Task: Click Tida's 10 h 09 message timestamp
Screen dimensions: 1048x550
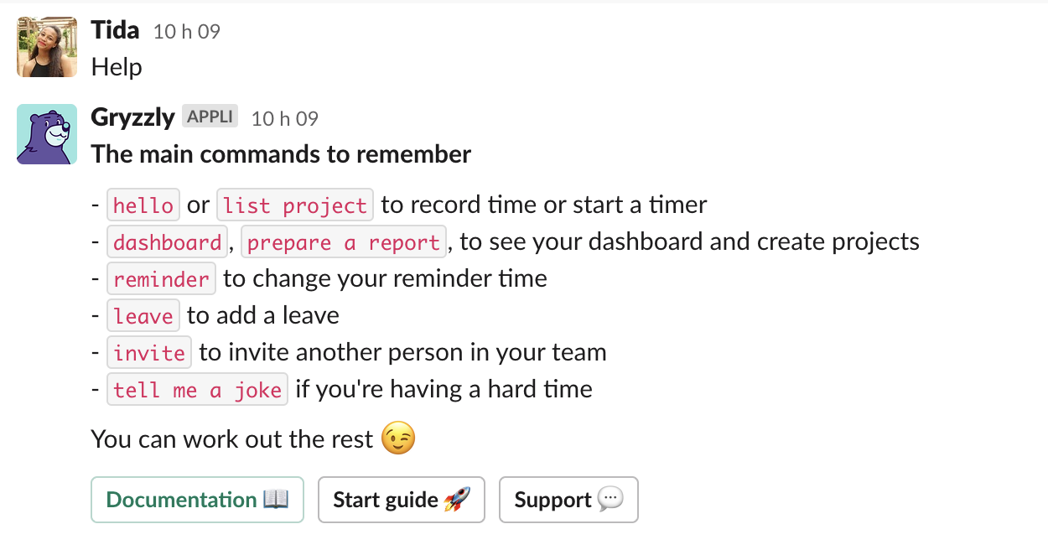Action: pyautogui.click(x=187, y=32)
